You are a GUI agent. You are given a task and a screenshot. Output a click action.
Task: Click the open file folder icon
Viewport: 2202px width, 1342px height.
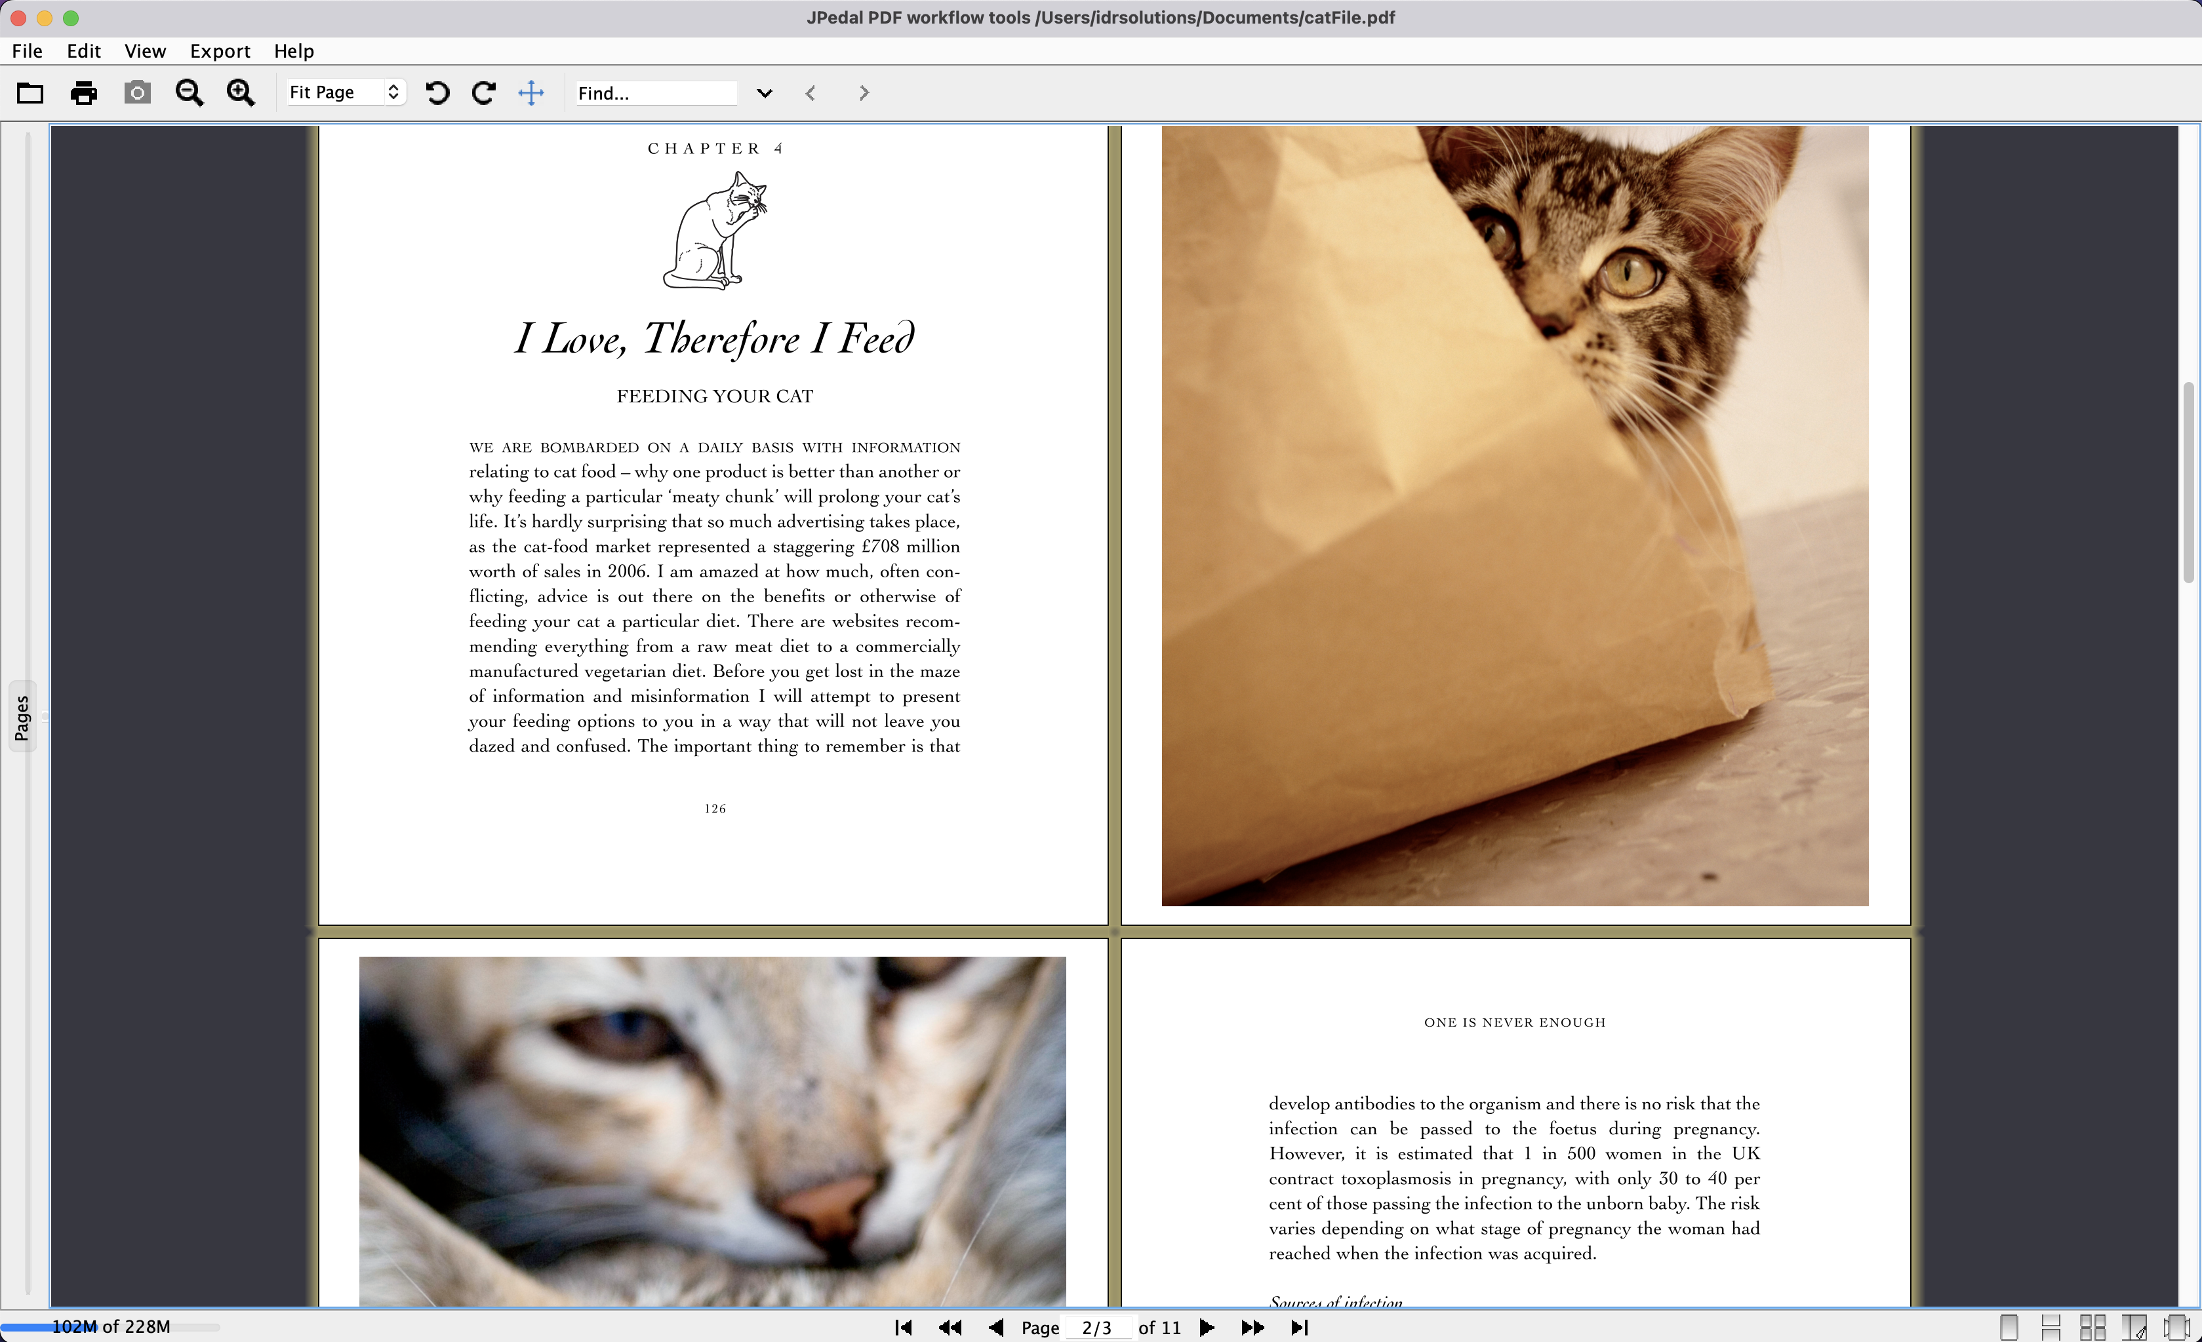click(30, 93)
